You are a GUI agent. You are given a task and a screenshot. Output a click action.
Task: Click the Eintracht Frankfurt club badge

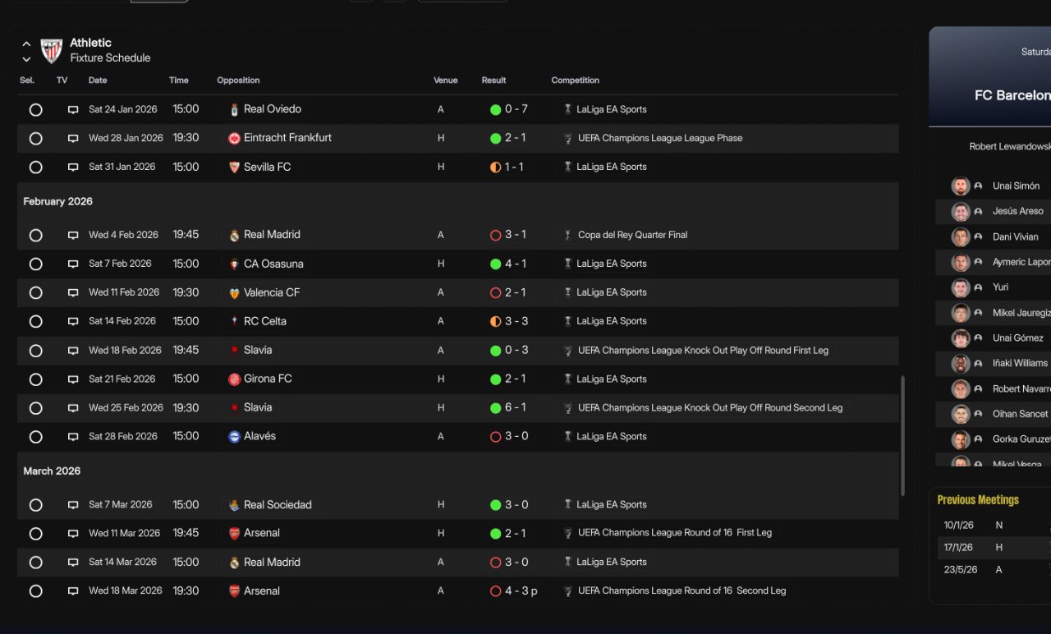pos(234,138)
